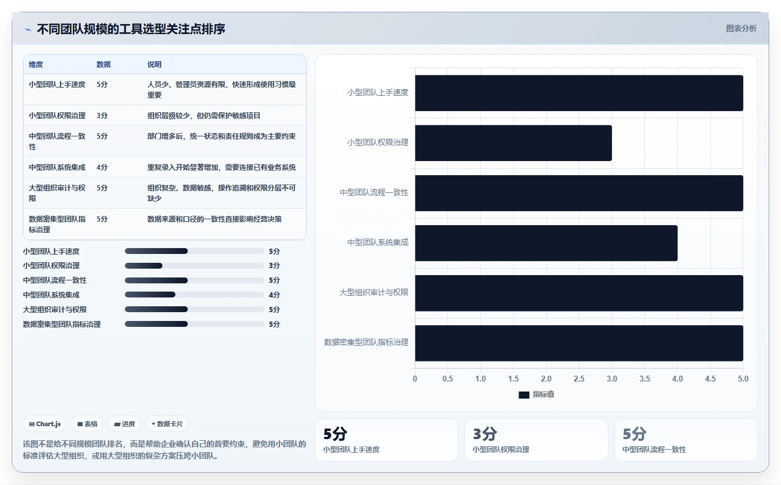Click the x-axis tick 2.5 in the chart
Screen dimensions: 781x485
(579, 379)
